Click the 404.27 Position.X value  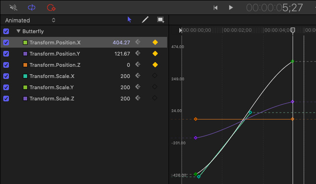click(x=121, y=42)
